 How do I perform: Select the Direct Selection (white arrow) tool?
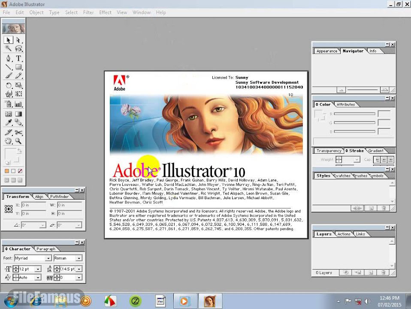click(x=18, y=40)
